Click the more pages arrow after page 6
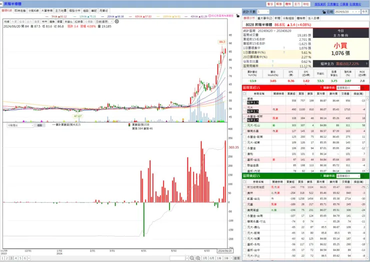 click(29, 258)
